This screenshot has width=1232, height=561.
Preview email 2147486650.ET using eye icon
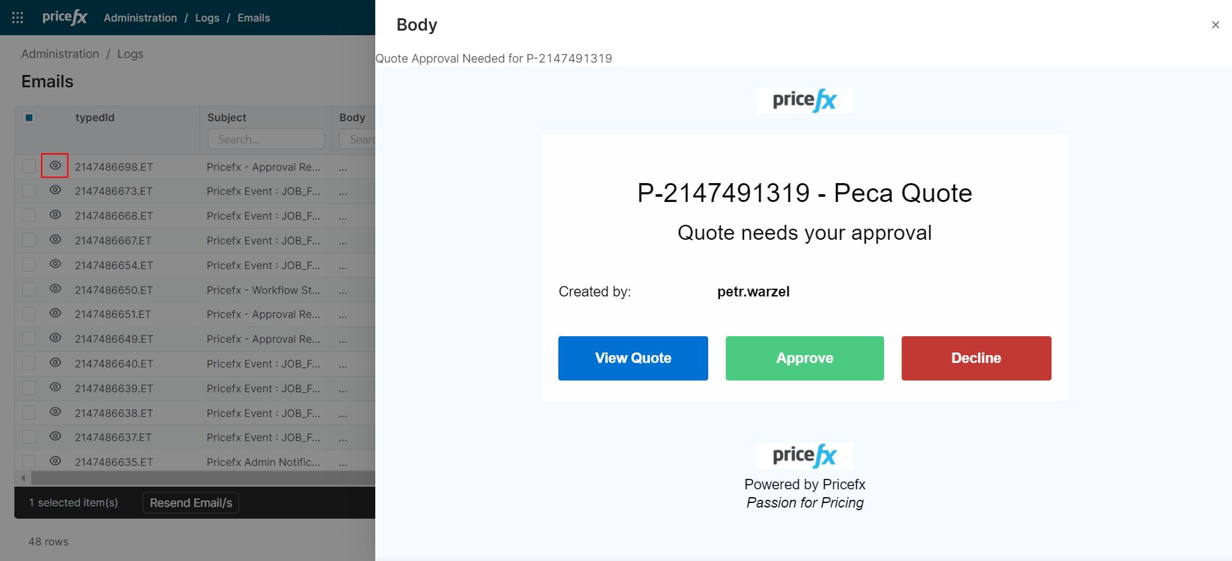pos(55,289)
